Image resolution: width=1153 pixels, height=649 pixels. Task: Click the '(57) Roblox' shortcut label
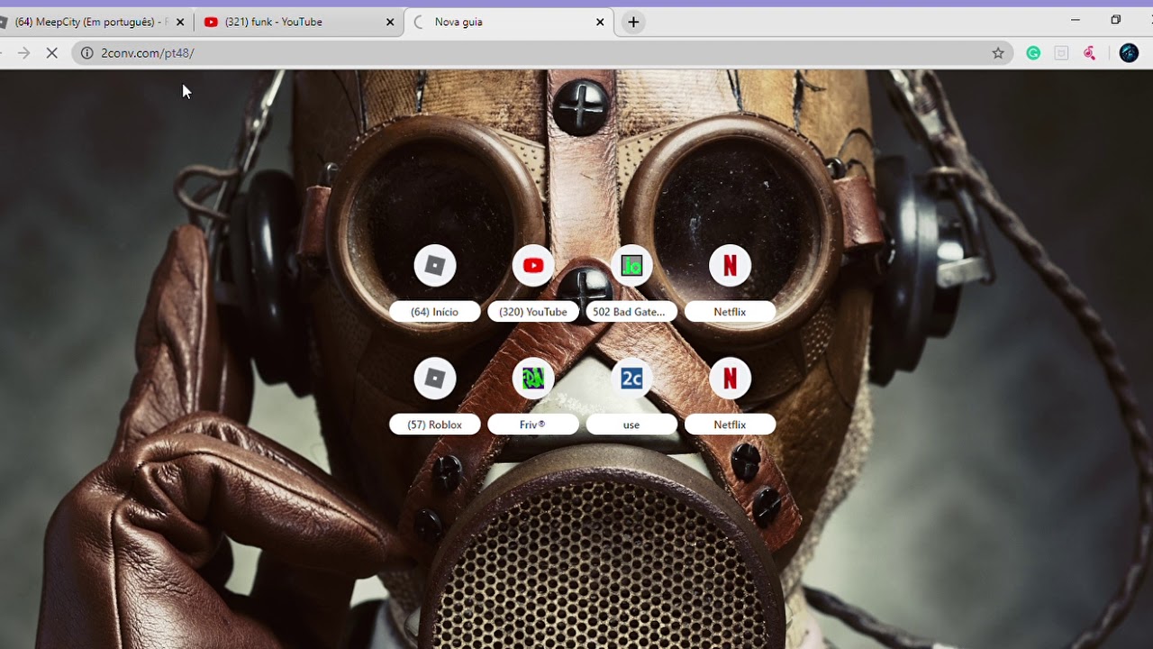pos(435,425)
